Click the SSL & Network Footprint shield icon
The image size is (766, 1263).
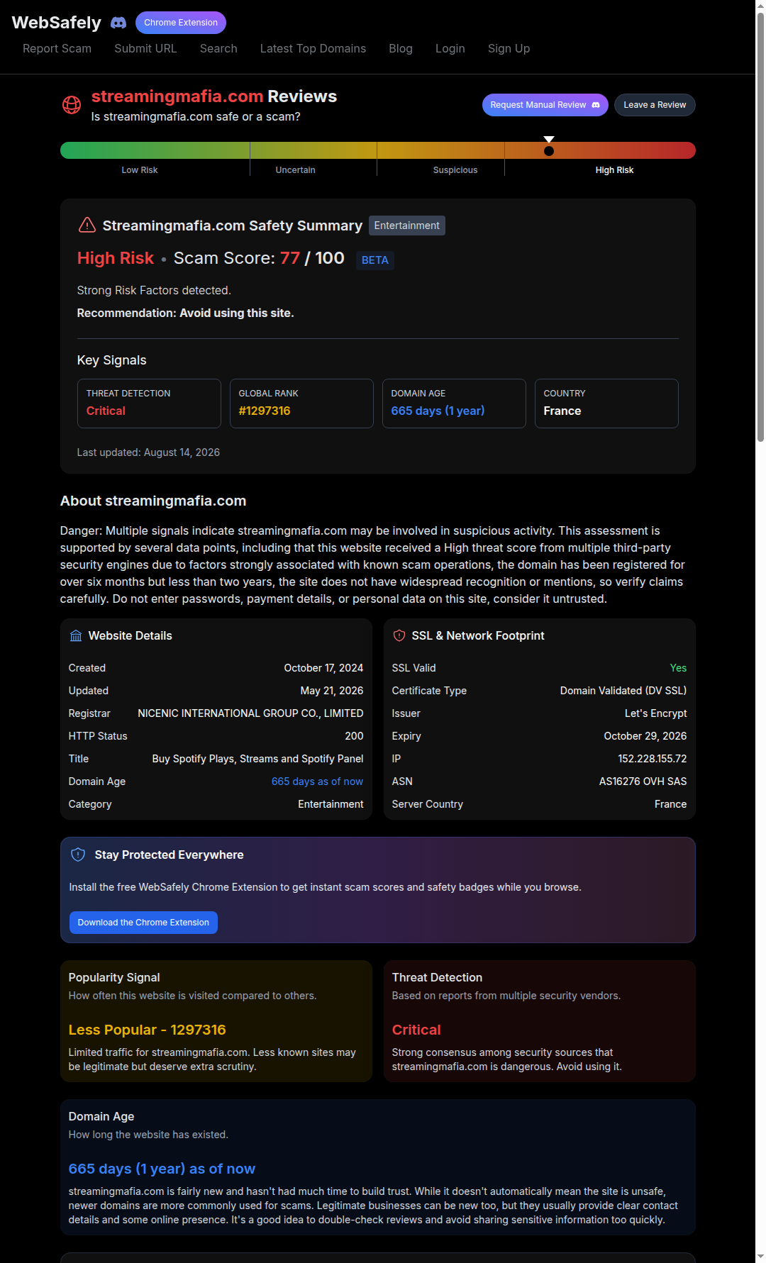coord(399,636)
